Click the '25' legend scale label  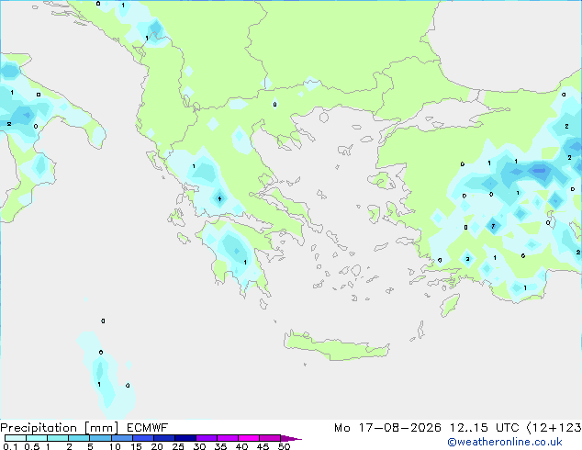(178, 446)
